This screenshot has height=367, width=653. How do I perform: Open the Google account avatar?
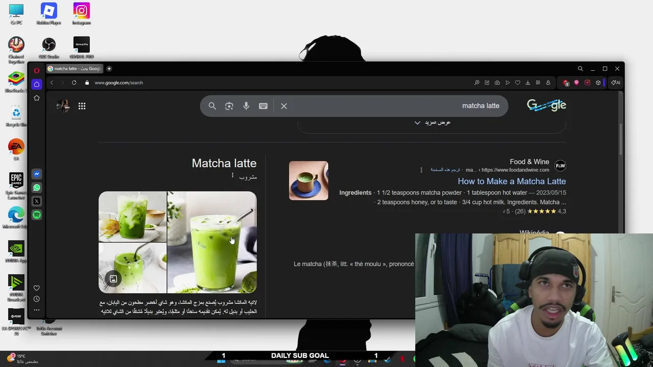click(x=63, y=106)
